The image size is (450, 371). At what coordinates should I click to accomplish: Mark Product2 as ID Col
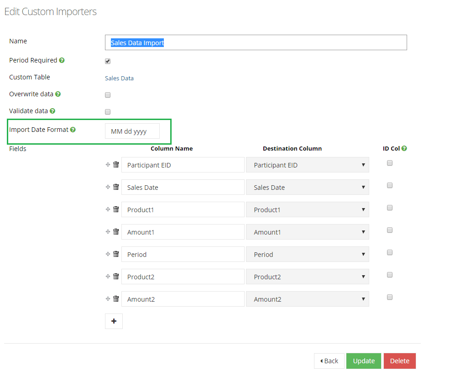point(390,275)
